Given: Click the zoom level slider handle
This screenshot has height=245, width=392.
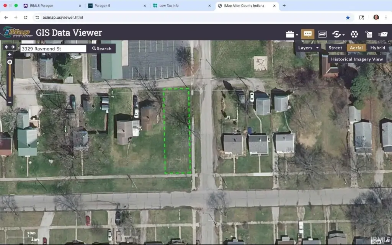Looking at the screenshot, I should pos(10,62).
